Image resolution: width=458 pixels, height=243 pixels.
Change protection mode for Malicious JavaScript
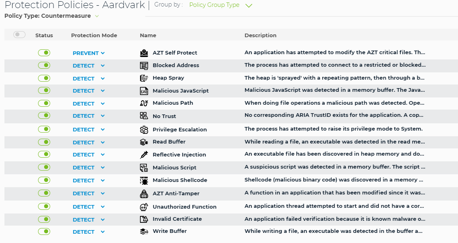[x=89, y=91]
